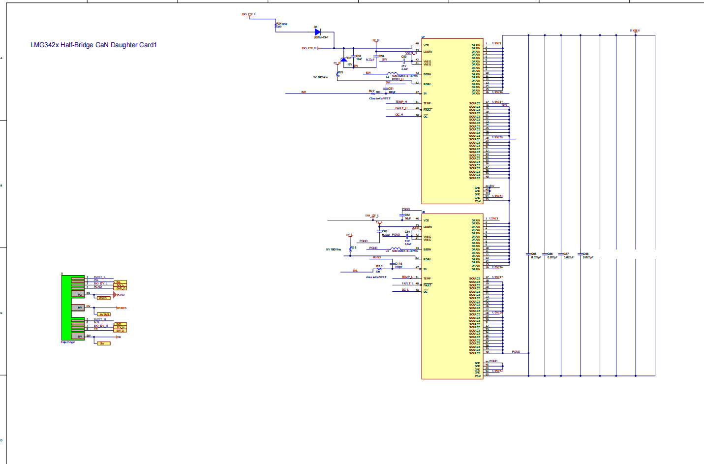Click the RDRV_H net label
704x464 pixels.
click(398, 79)
